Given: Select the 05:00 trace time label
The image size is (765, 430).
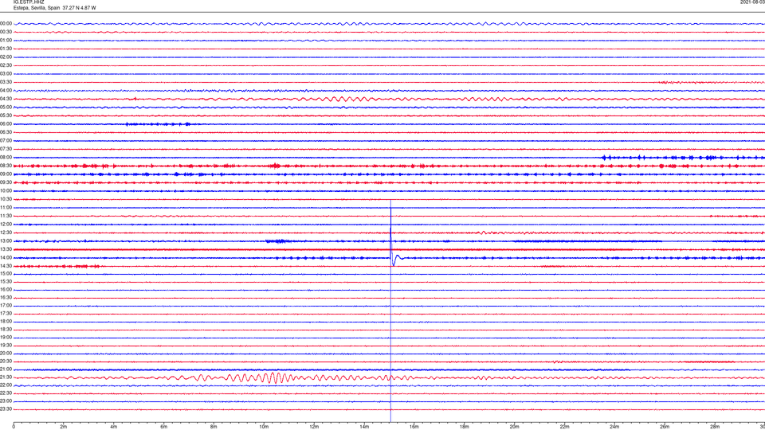Looking at the screenshot, I should point(6,107).
